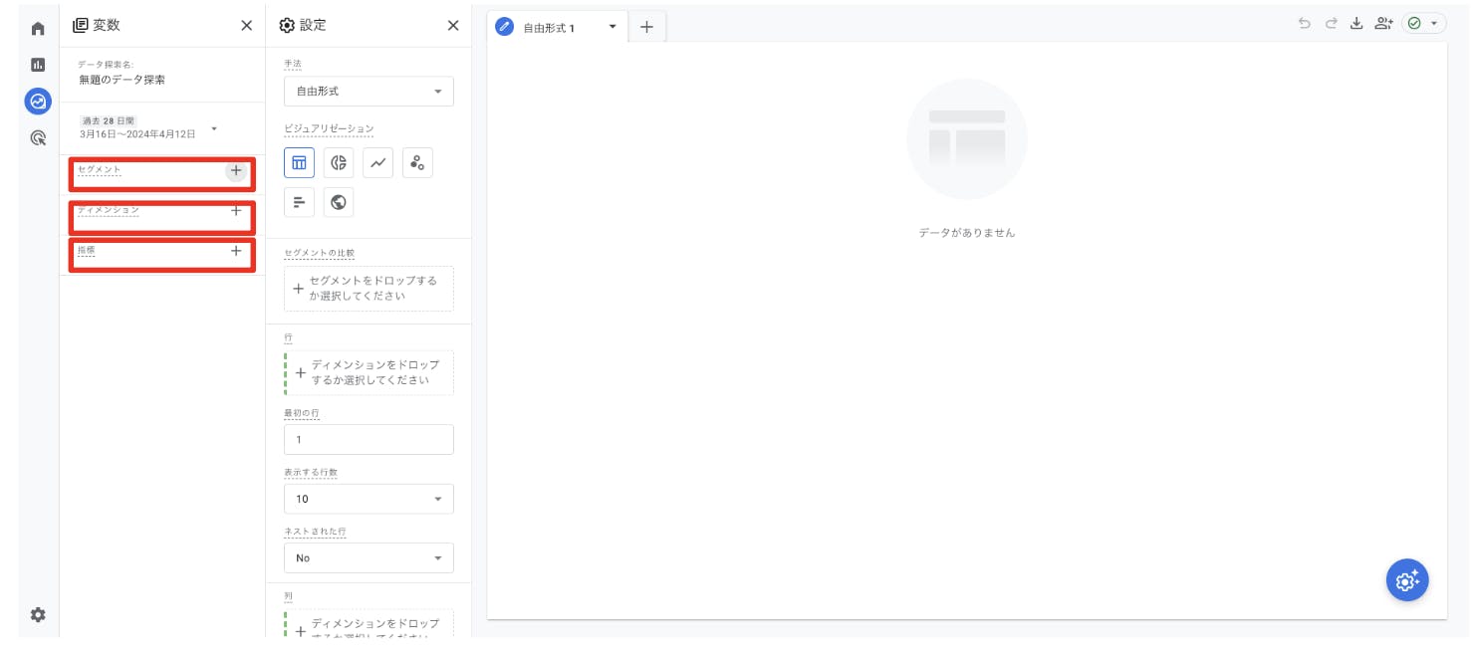Open the ネストされた行 dropdown

[x=369, y=558]
